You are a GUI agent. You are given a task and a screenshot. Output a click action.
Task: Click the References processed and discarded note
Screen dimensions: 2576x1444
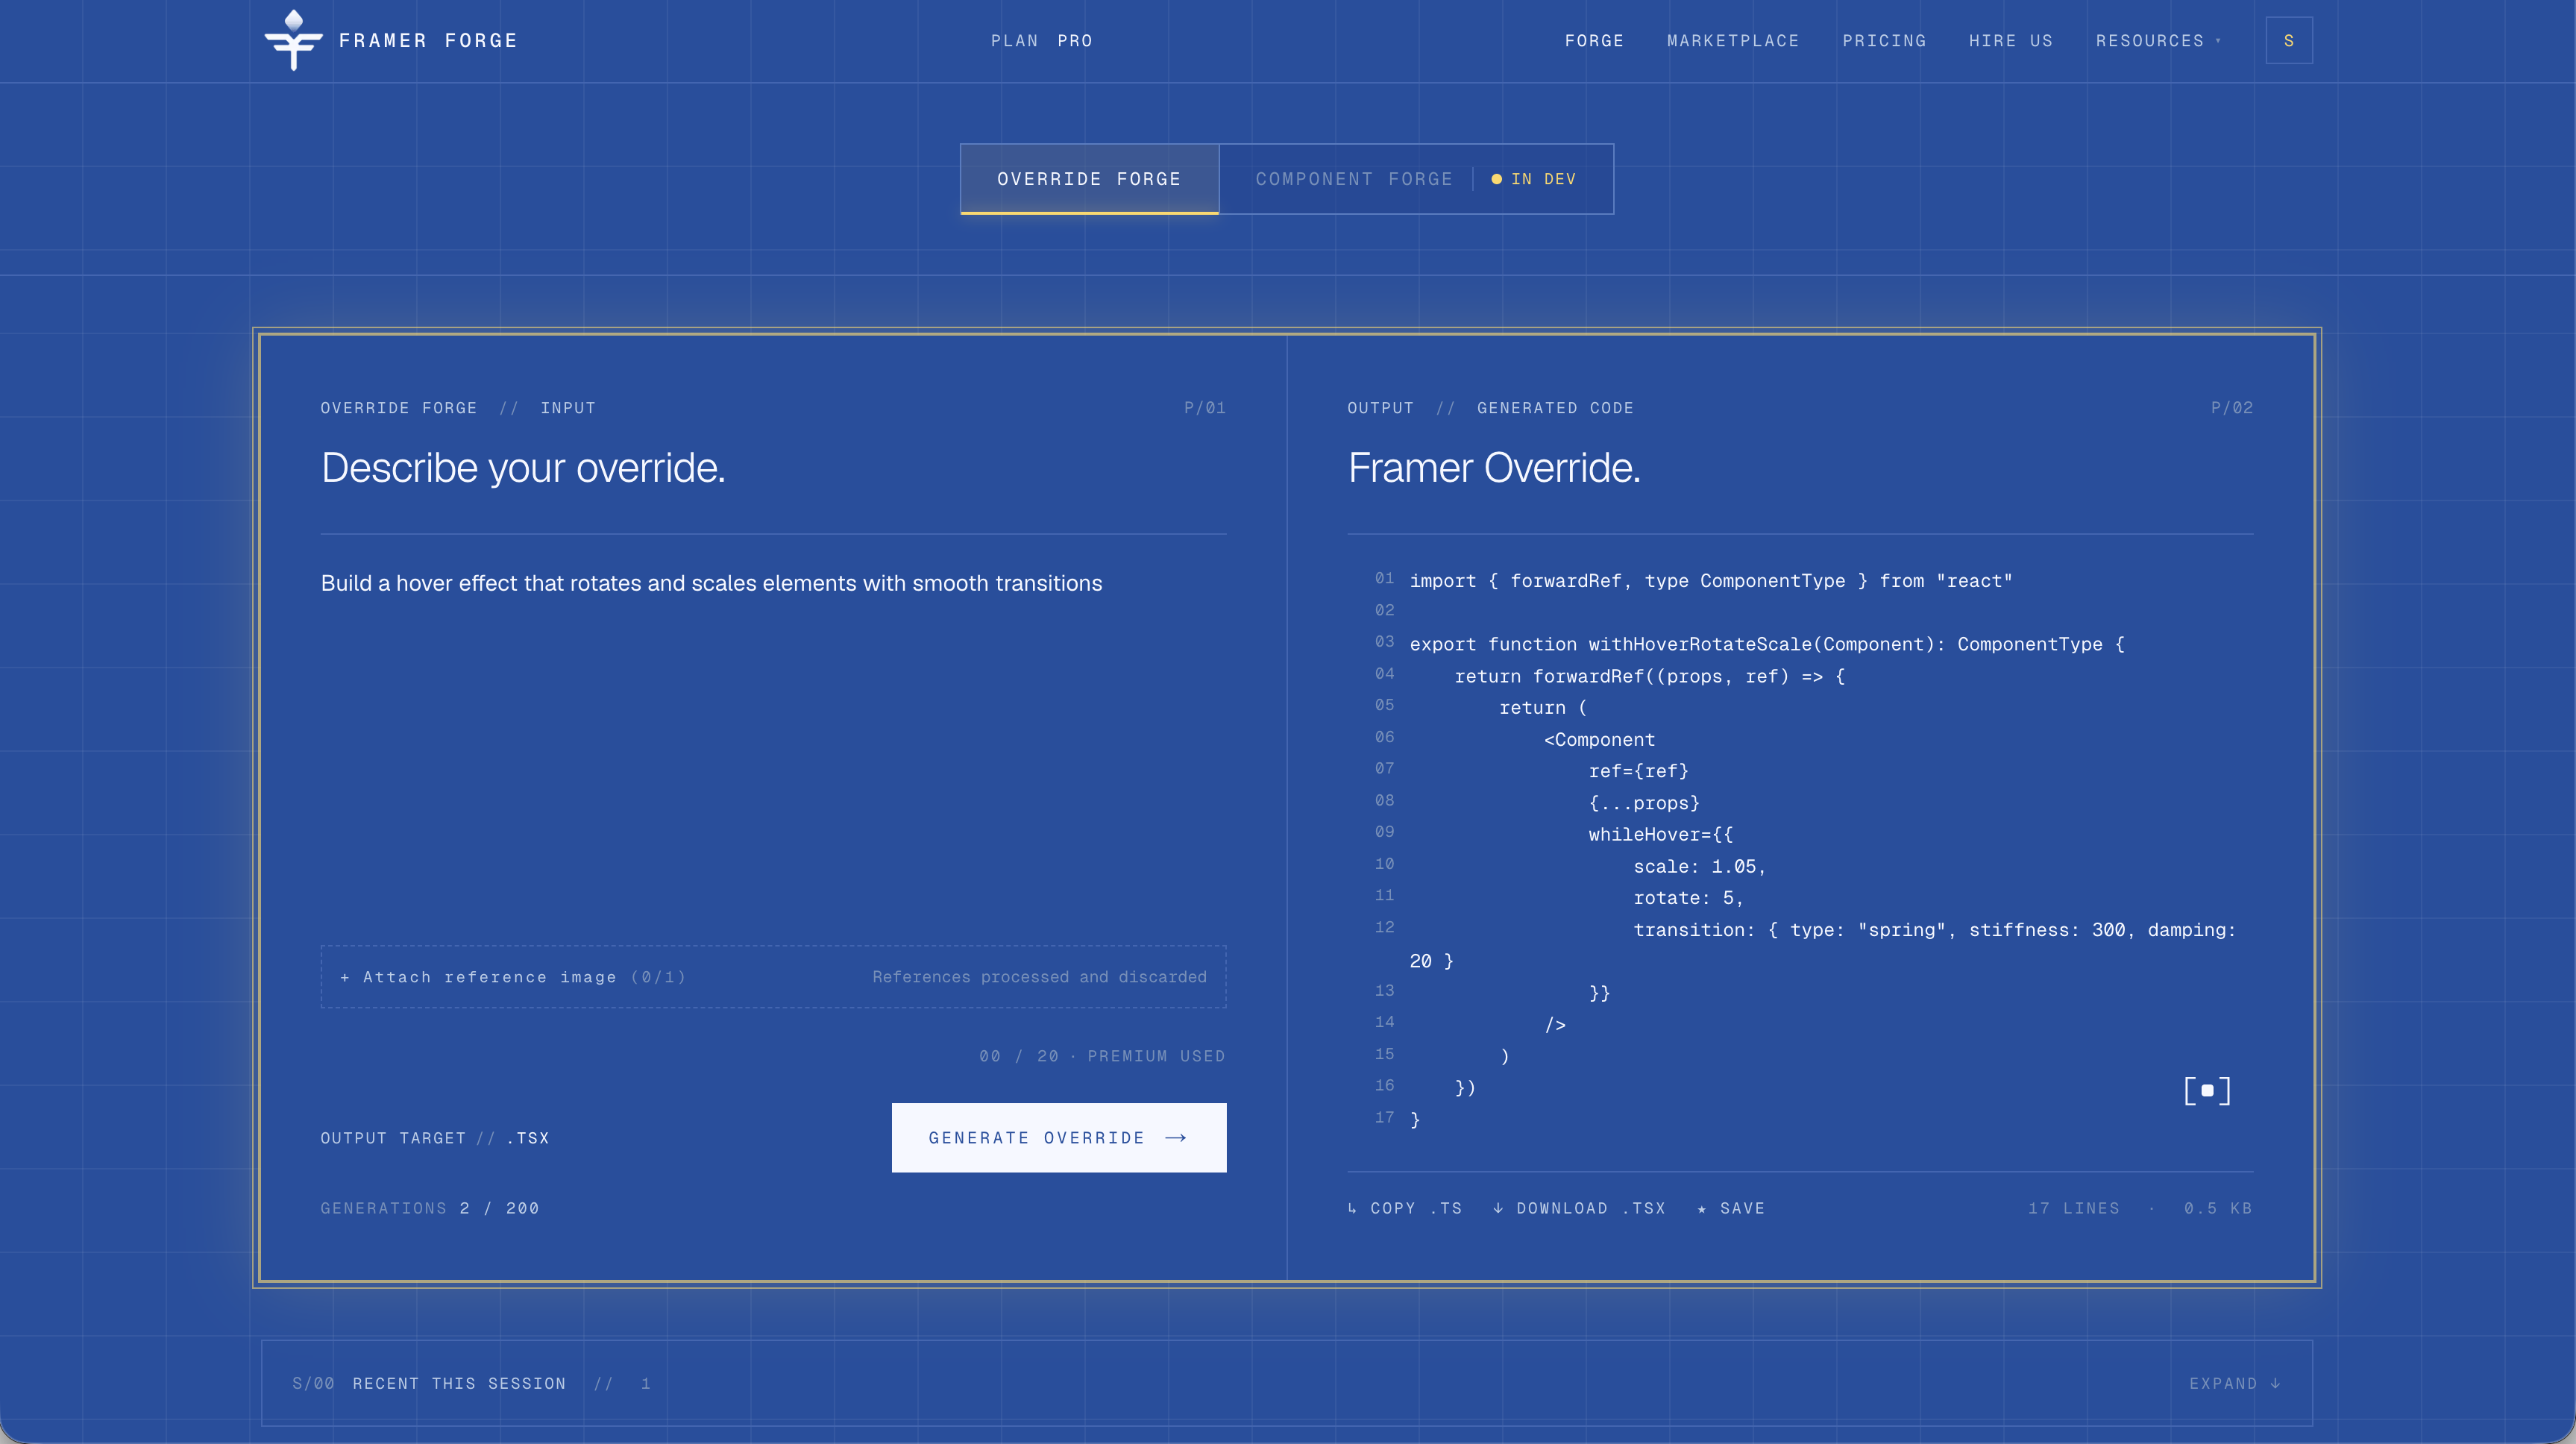1039,977
